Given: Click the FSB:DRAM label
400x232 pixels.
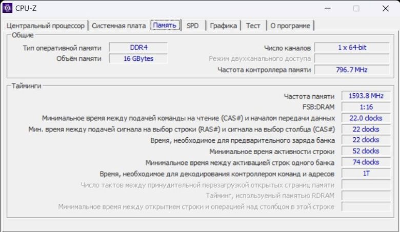Looking at the screenshot, I should [318, 107].
